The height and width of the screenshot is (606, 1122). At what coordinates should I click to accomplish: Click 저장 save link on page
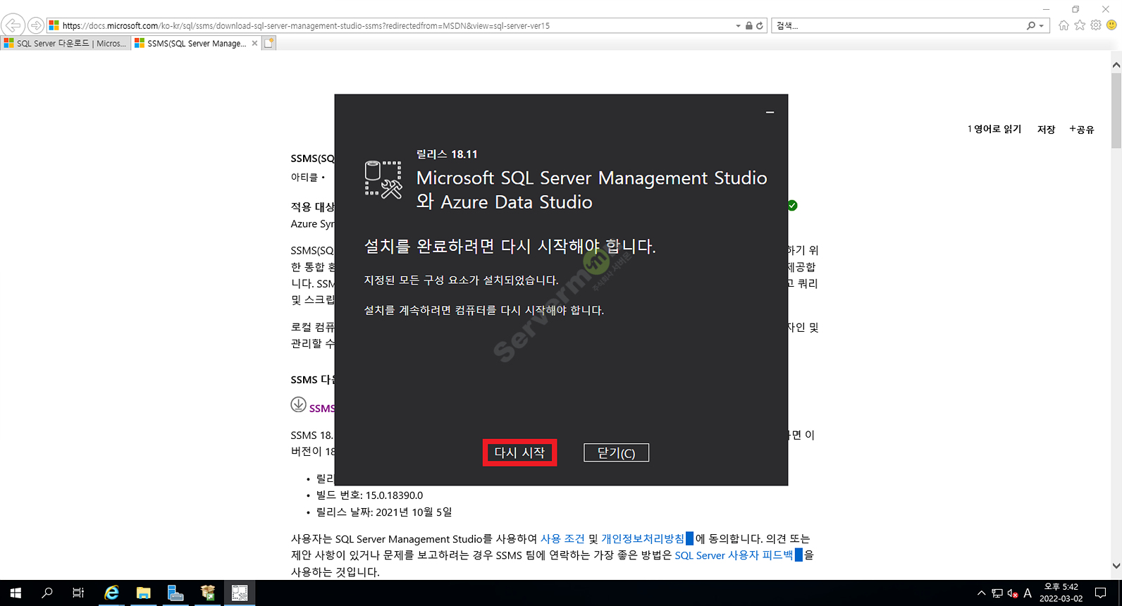tap(1046, 129)
